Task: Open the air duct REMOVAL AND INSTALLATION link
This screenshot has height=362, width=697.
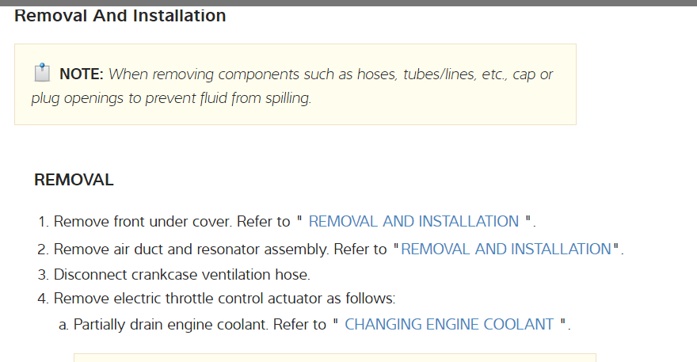Action: (x=506, y=250)
